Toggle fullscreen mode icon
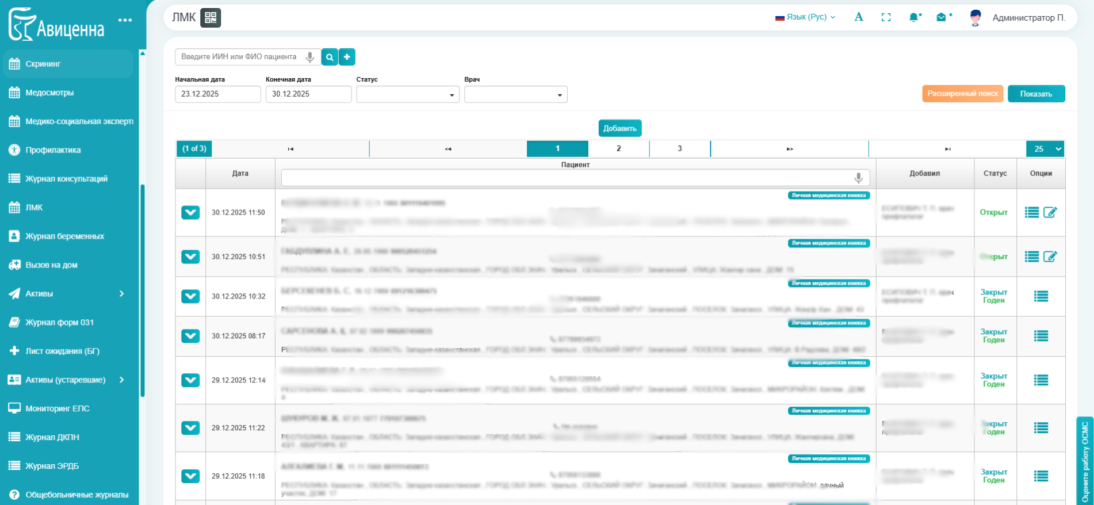 [x=886, y=17]
